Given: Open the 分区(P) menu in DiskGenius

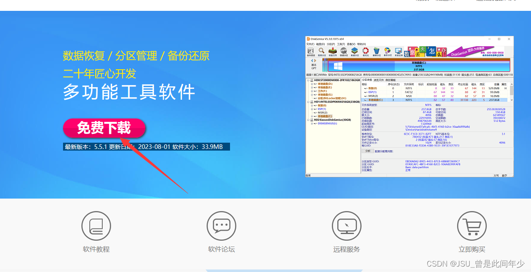Looking at the screenshot, I should [x=331, y=44].
